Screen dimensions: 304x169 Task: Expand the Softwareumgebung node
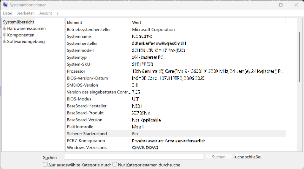(x=5, y=42)
